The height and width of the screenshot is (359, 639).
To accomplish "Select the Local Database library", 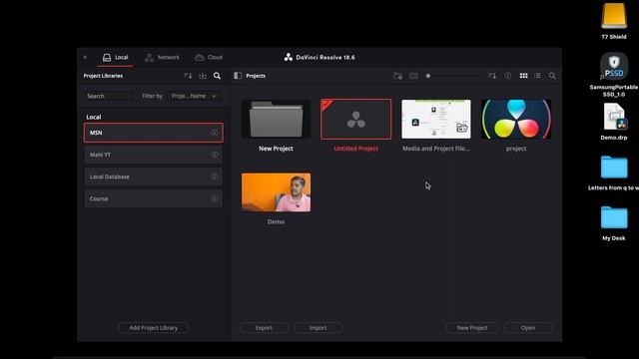I will (153, 177).
